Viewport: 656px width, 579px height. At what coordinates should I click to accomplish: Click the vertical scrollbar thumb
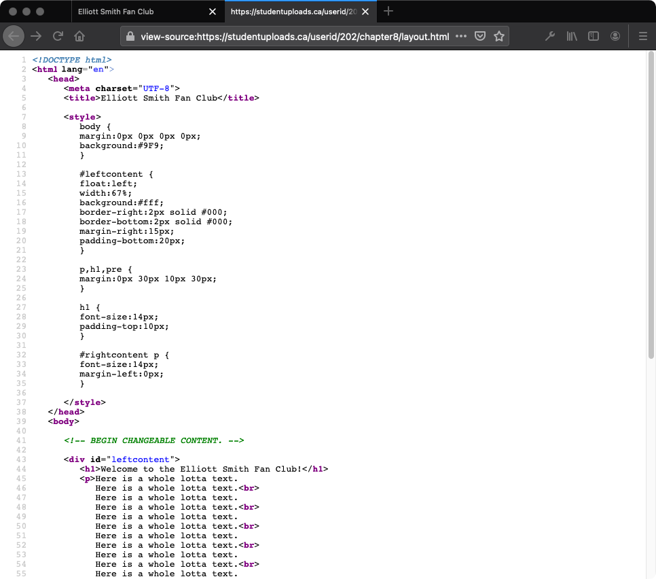pyautogui.click(x=651, y=205)
